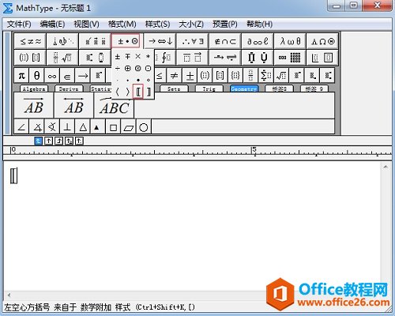This screenshot has width=395, height=316.
Task: Open the arrow symbols palette (→⇔↓)
Action: pos(160,41)
